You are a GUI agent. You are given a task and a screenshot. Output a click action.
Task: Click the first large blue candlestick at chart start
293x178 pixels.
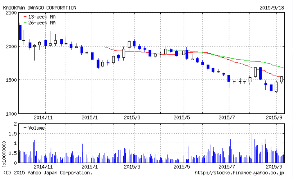(20, 32)
